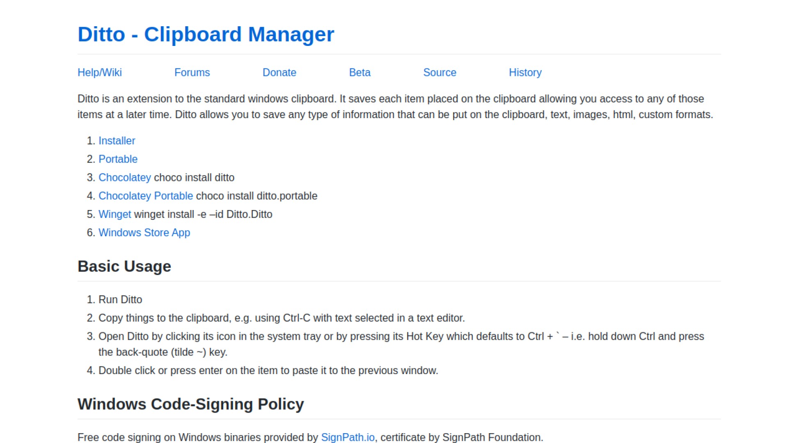
Task: Download Ditto via the Installer link
Action: pyautogui.click(x=117, y=141)
